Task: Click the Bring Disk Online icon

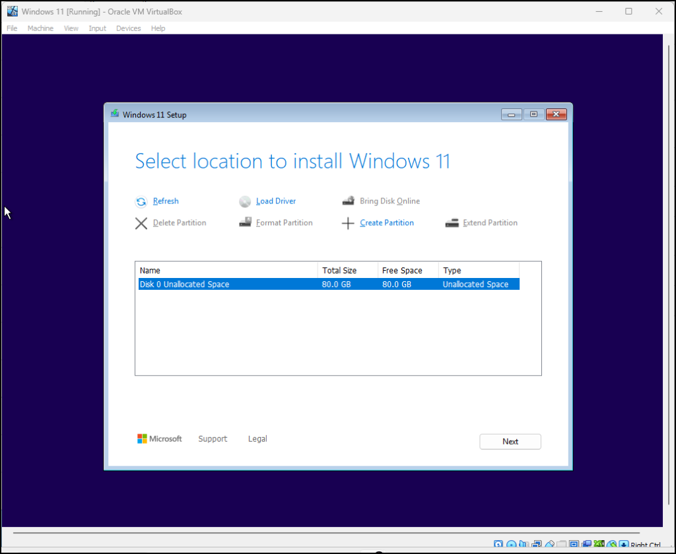Action: pos(349,201)
